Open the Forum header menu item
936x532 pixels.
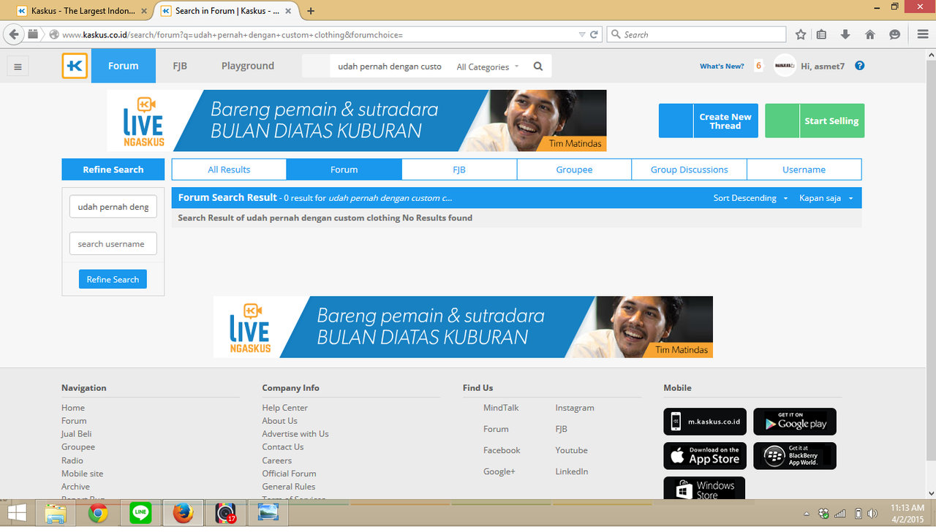tap(124, 66)
